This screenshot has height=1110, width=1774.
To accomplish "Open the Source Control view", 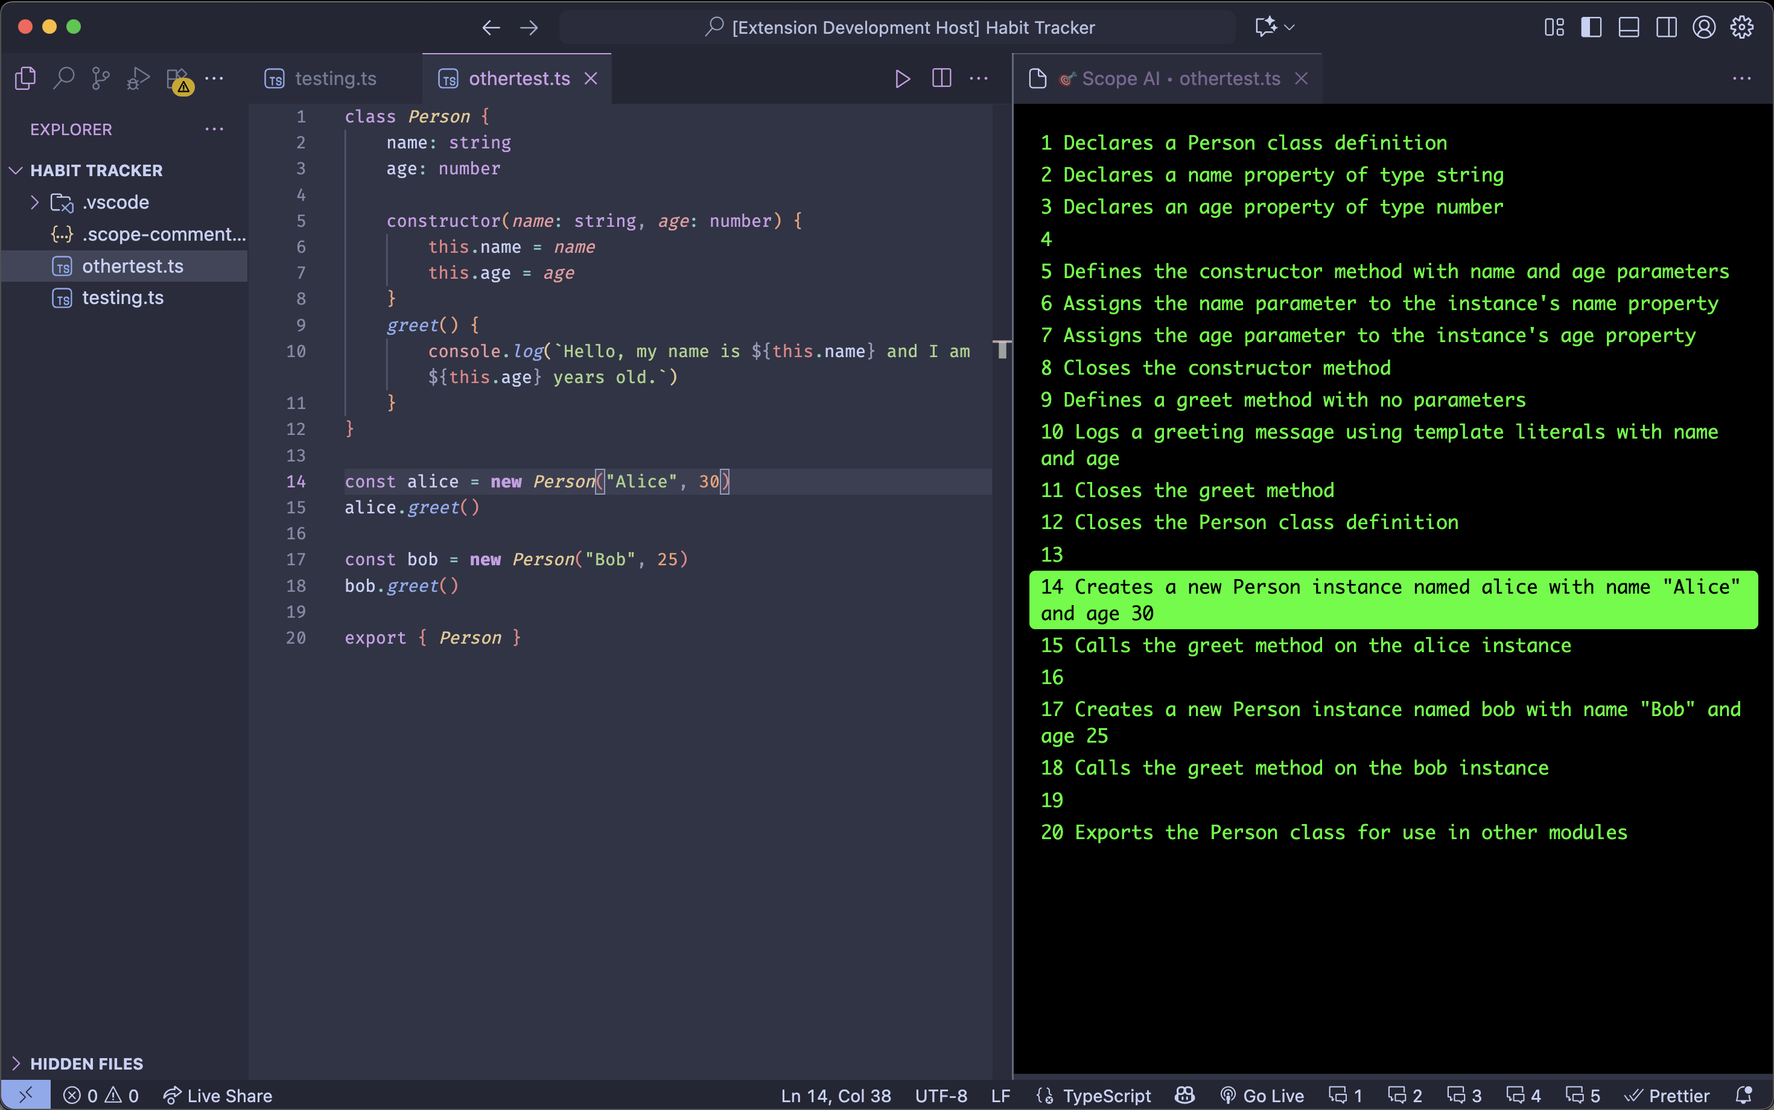I will coord(101,78).
